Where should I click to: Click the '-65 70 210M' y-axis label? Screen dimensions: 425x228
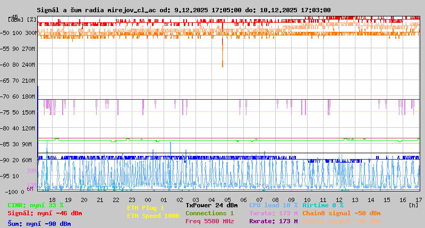point(18,81)
